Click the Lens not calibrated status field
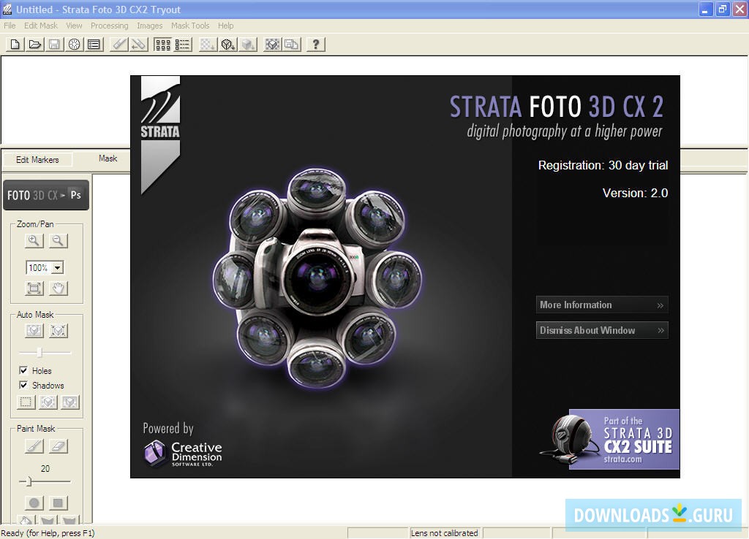Screen dimensions: 749x539 coord(445,532)
